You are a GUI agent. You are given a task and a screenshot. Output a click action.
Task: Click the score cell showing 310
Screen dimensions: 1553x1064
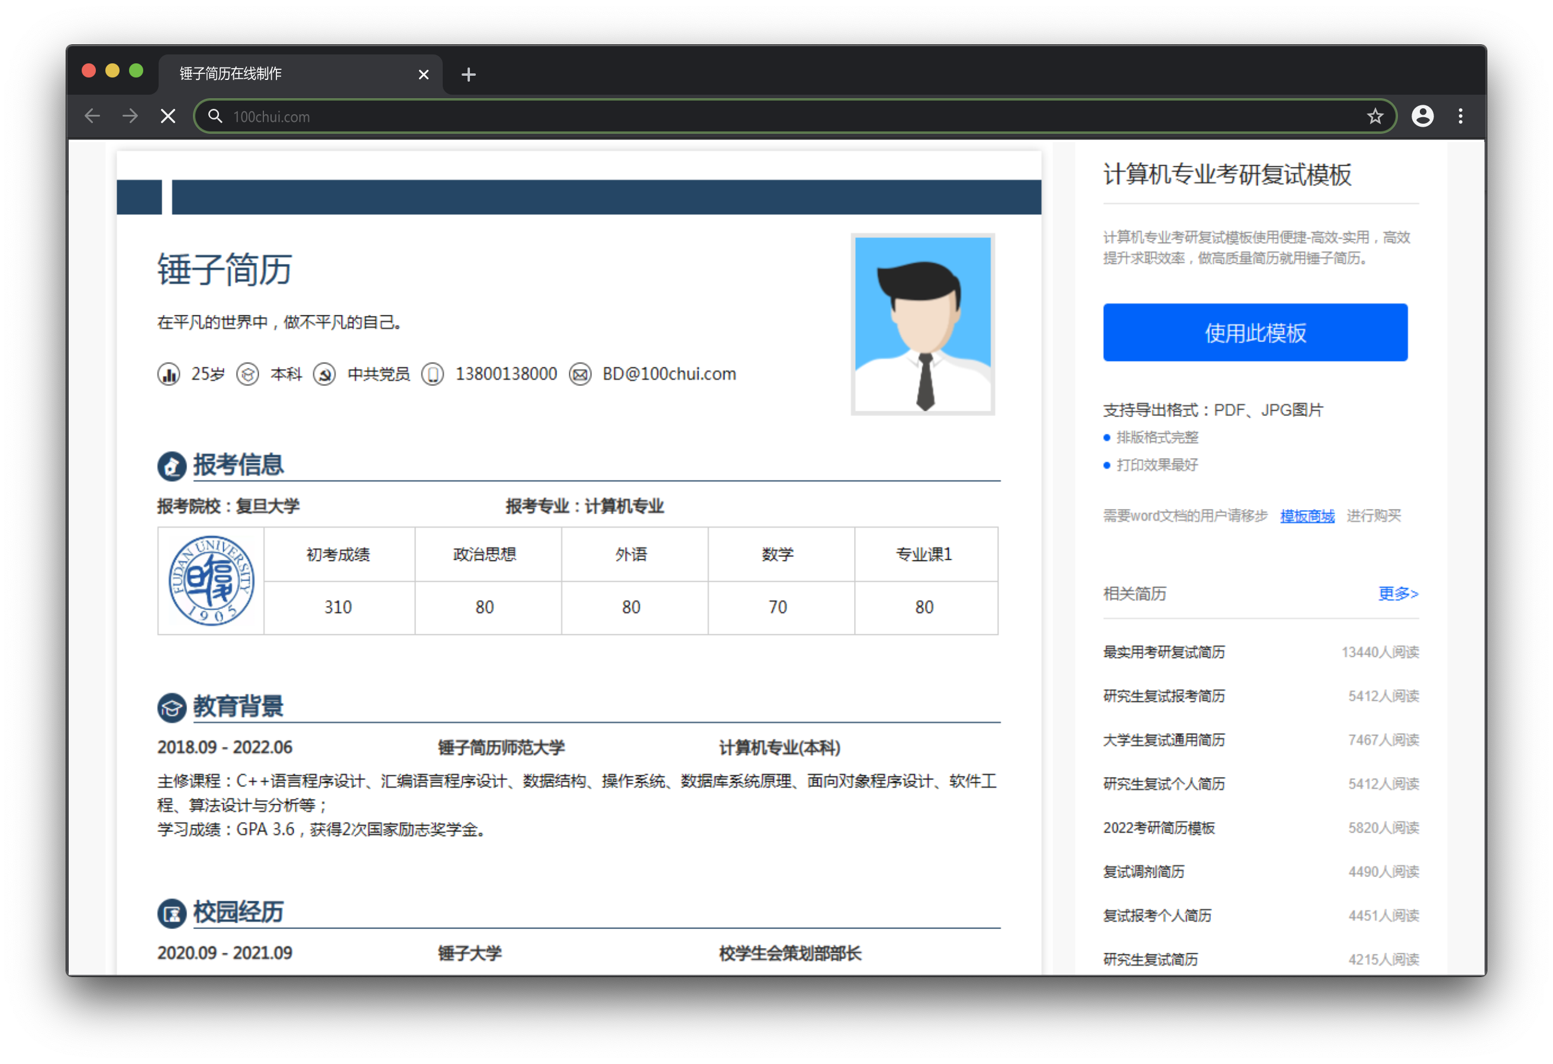point(339,608)
